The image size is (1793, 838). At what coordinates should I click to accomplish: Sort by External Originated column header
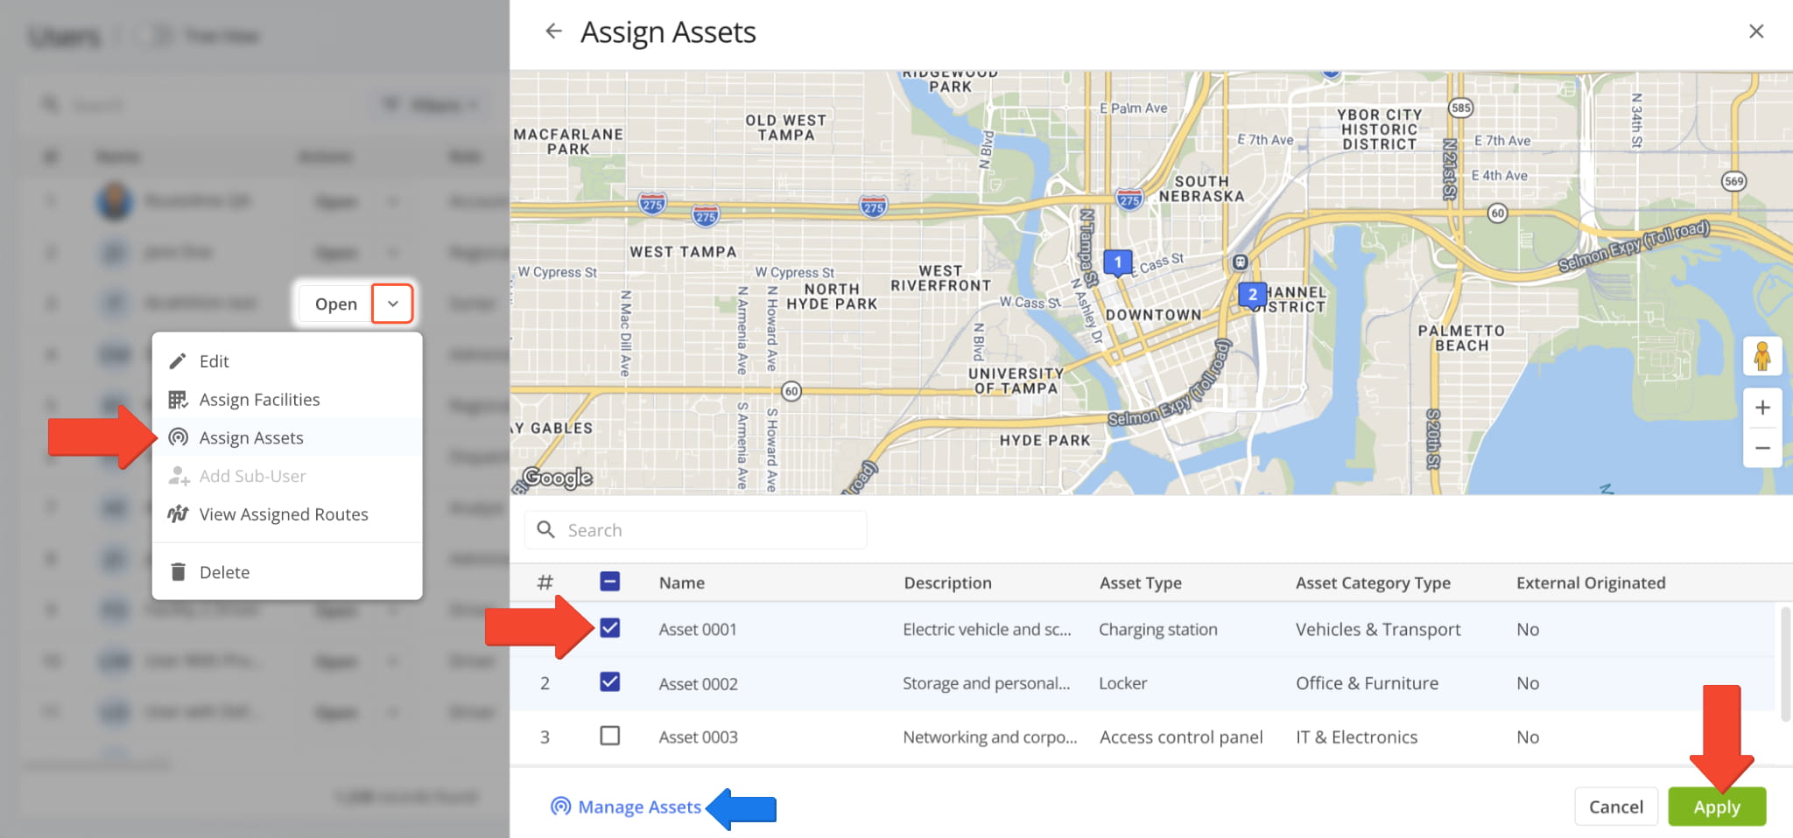(x=1591, y=583)
